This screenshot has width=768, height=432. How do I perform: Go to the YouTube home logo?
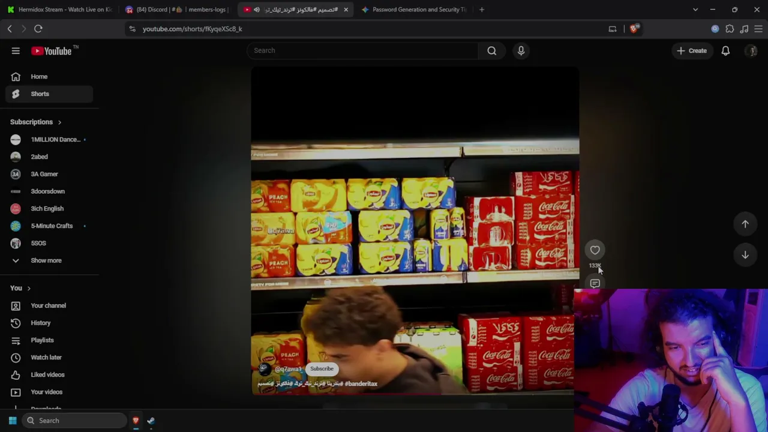coord(52,51)
